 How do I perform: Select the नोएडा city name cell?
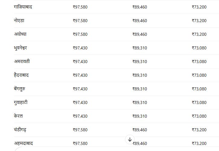(x=19, y=21)
